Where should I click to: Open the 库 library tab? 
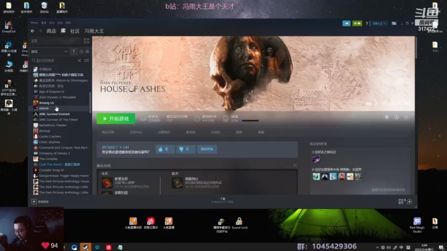(63, 31)
